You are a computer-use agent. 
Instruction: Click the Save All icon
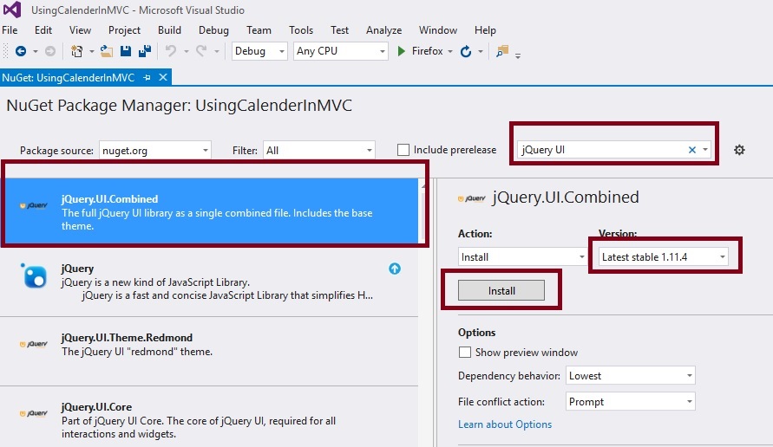(x=144, y=51)
